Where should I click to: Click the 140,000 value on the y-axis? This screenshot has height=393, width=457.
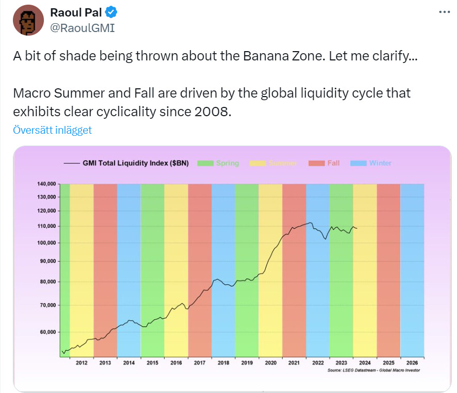point(46,184)
